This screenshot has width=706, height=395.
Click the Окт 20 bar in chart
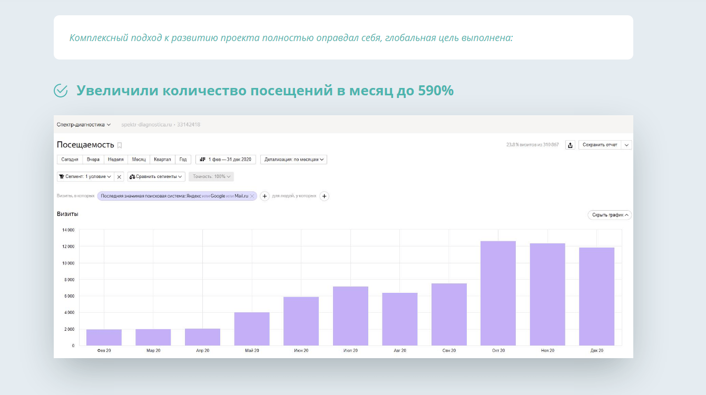[498, 293]
